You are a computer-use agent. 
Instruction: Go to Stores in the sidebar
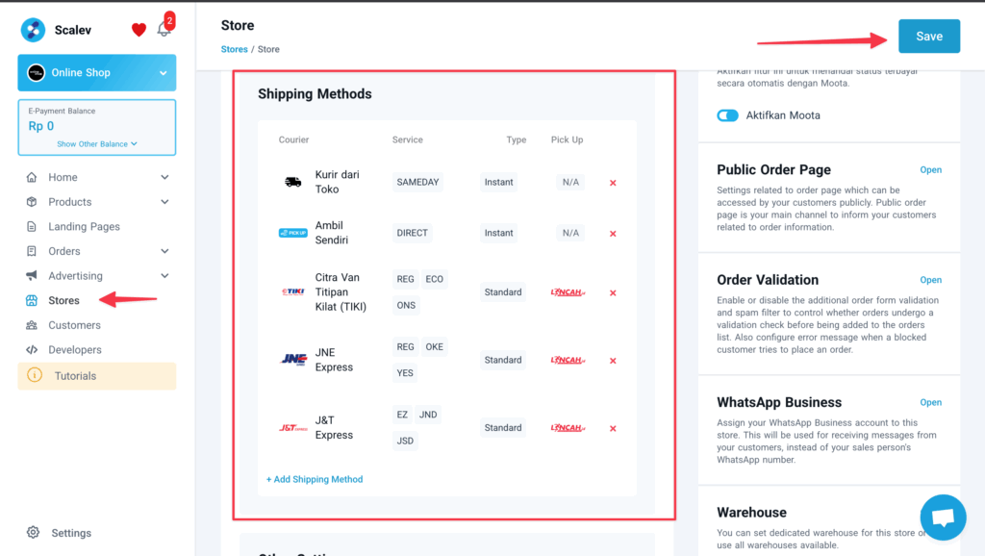point(63,301)
